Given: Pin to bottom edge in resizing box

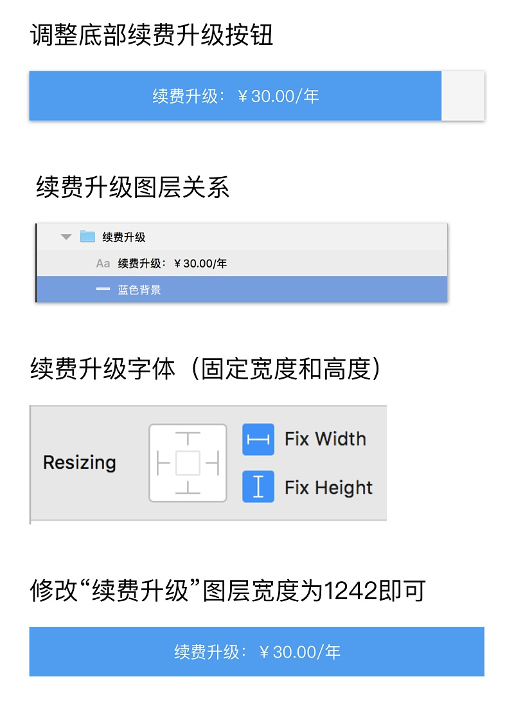Looking at the screenshot, I should point(188,487).
